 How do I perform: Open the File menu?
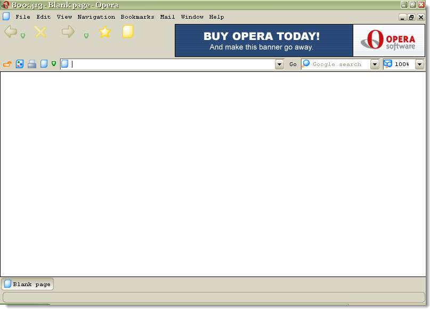23,17
